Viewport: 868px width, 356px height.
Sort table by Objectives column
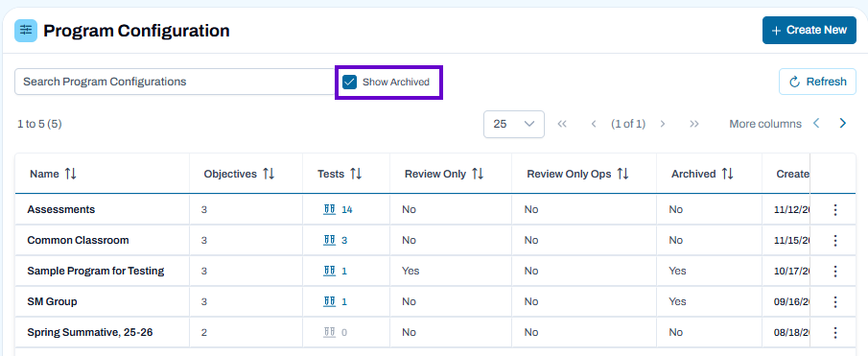[269, 174]
